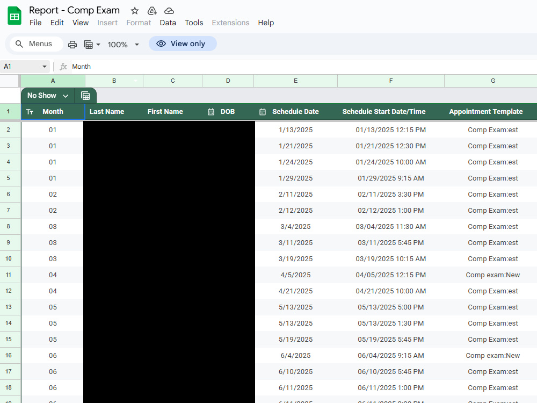Click cell with schedule date 3/19/2025
The image size is (537, 403).
pyautogui.click(x=295, y=259)
